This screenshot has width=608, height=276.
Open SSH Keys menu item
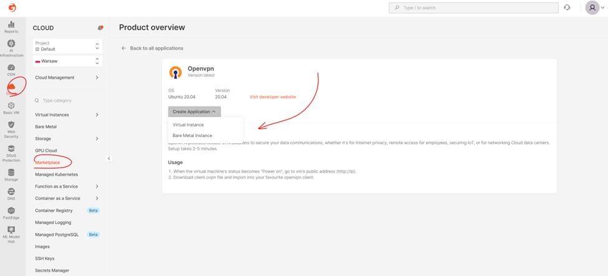pos(45,259)
